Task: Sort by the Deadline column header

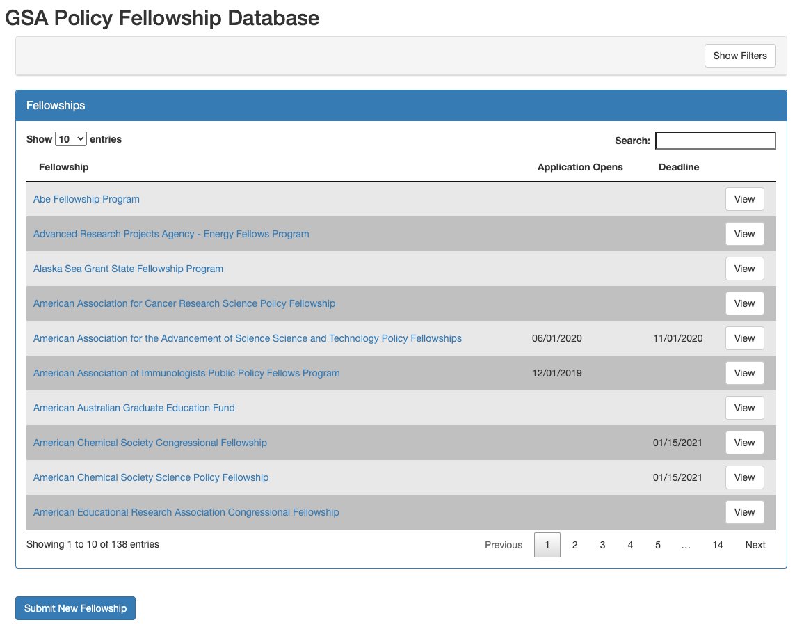Action: click(678, 167)
